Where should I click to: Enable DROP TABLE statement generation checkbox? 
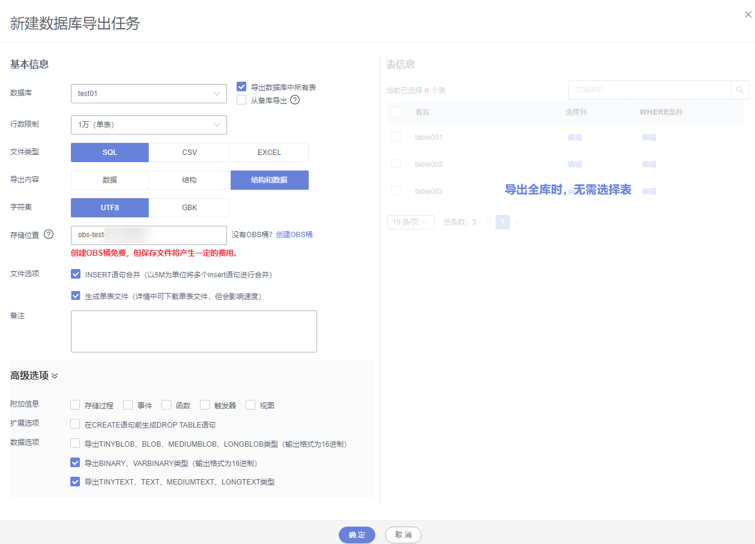(x=75, y=425)
